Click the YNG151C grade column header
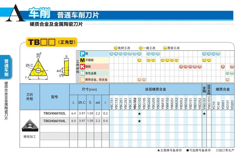The height and width of the screenshot is (155, 239). tap(209, 102)
